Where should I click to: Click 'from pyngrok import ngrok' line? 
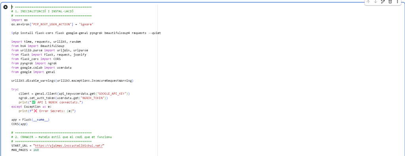tap(34, 63)
